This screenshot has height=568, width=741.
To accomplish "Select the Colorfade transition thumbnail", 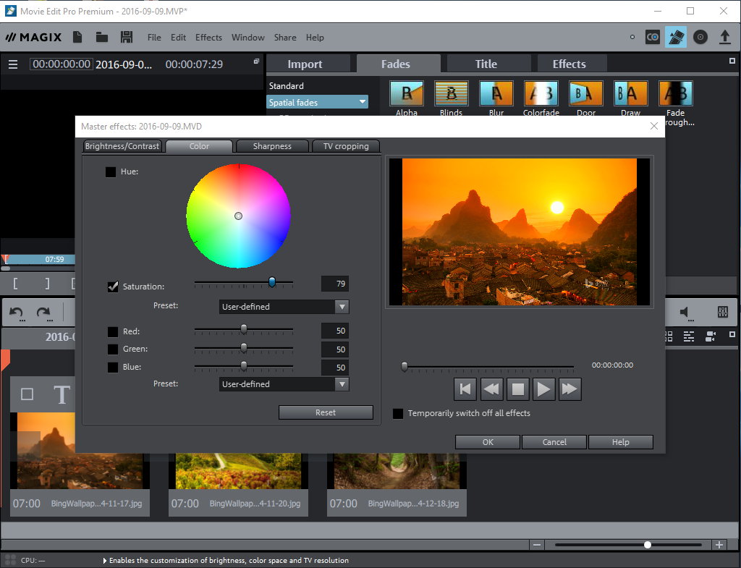I will point(541,93).
